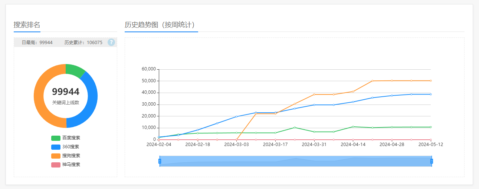This screenshot has height=189, width=479.
Task: Click the 99944 number in donut center
Action: 66,92
